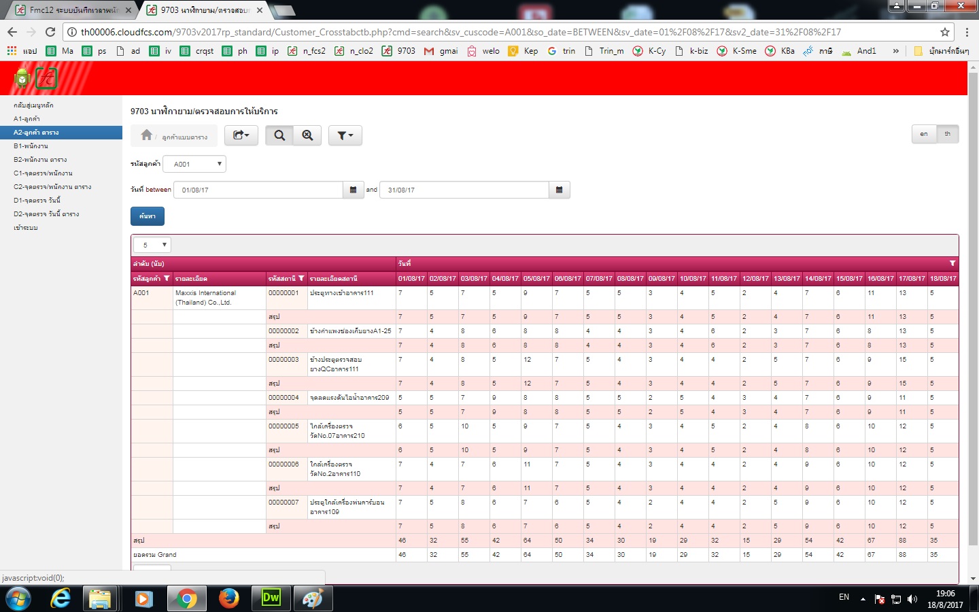979x612 pixels.
Task: Switch language to en
Action: (x=924, y=134)
